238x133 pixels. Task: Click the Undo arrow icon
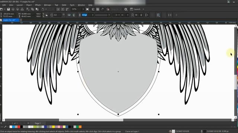pos(43,9)
